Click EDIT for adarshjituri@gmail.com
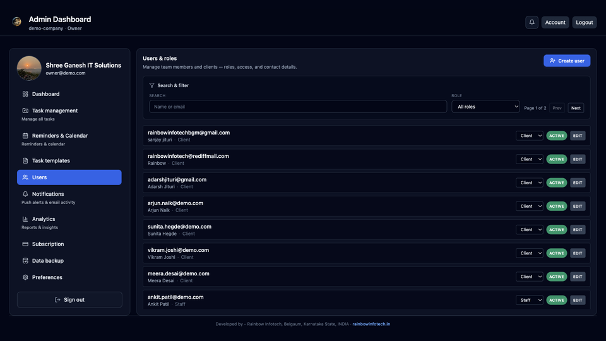Screen dimensions: 606x341 [x=578, y=182]
